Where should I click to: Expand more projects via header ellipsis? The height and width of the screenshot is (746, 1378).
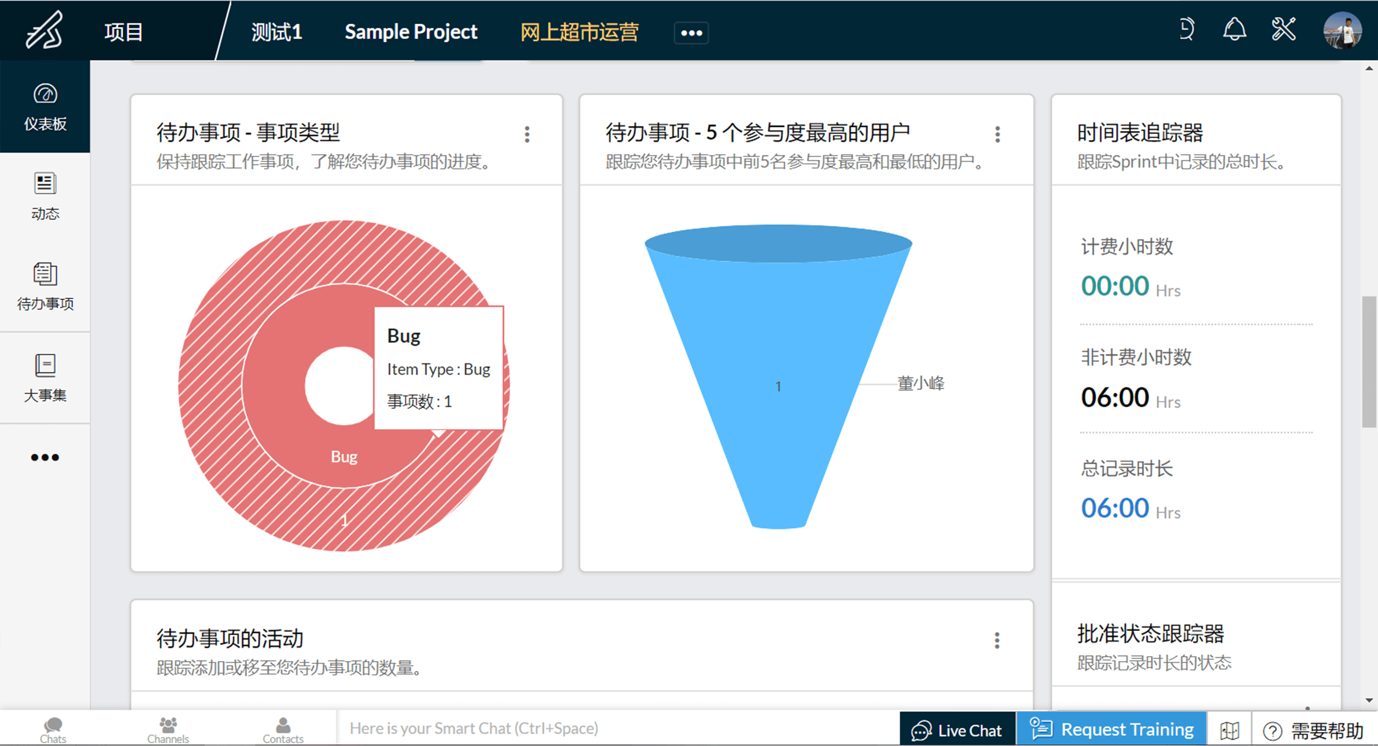coord(691,33)
